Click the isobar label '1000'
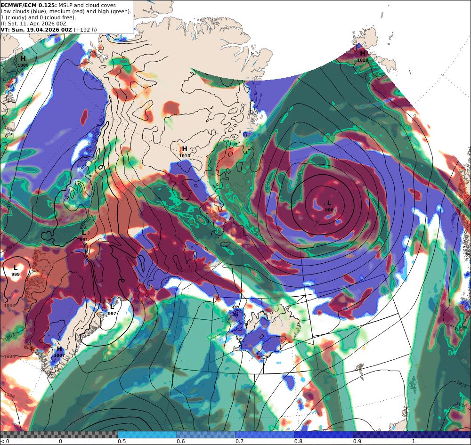 coord(9,305)
